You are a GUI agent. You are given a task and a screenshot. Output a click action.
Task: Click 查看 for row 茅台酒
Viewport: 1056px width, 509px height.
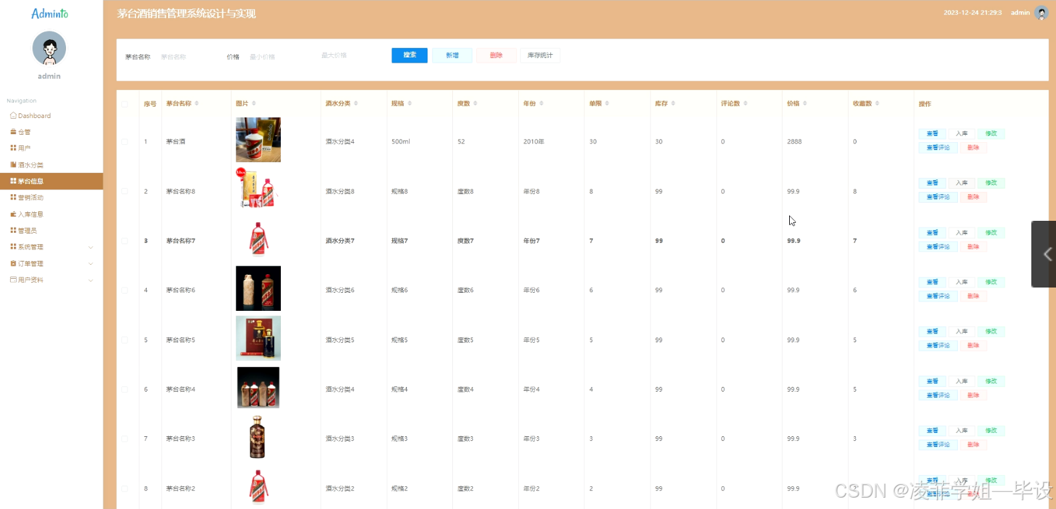pos(933,133)
